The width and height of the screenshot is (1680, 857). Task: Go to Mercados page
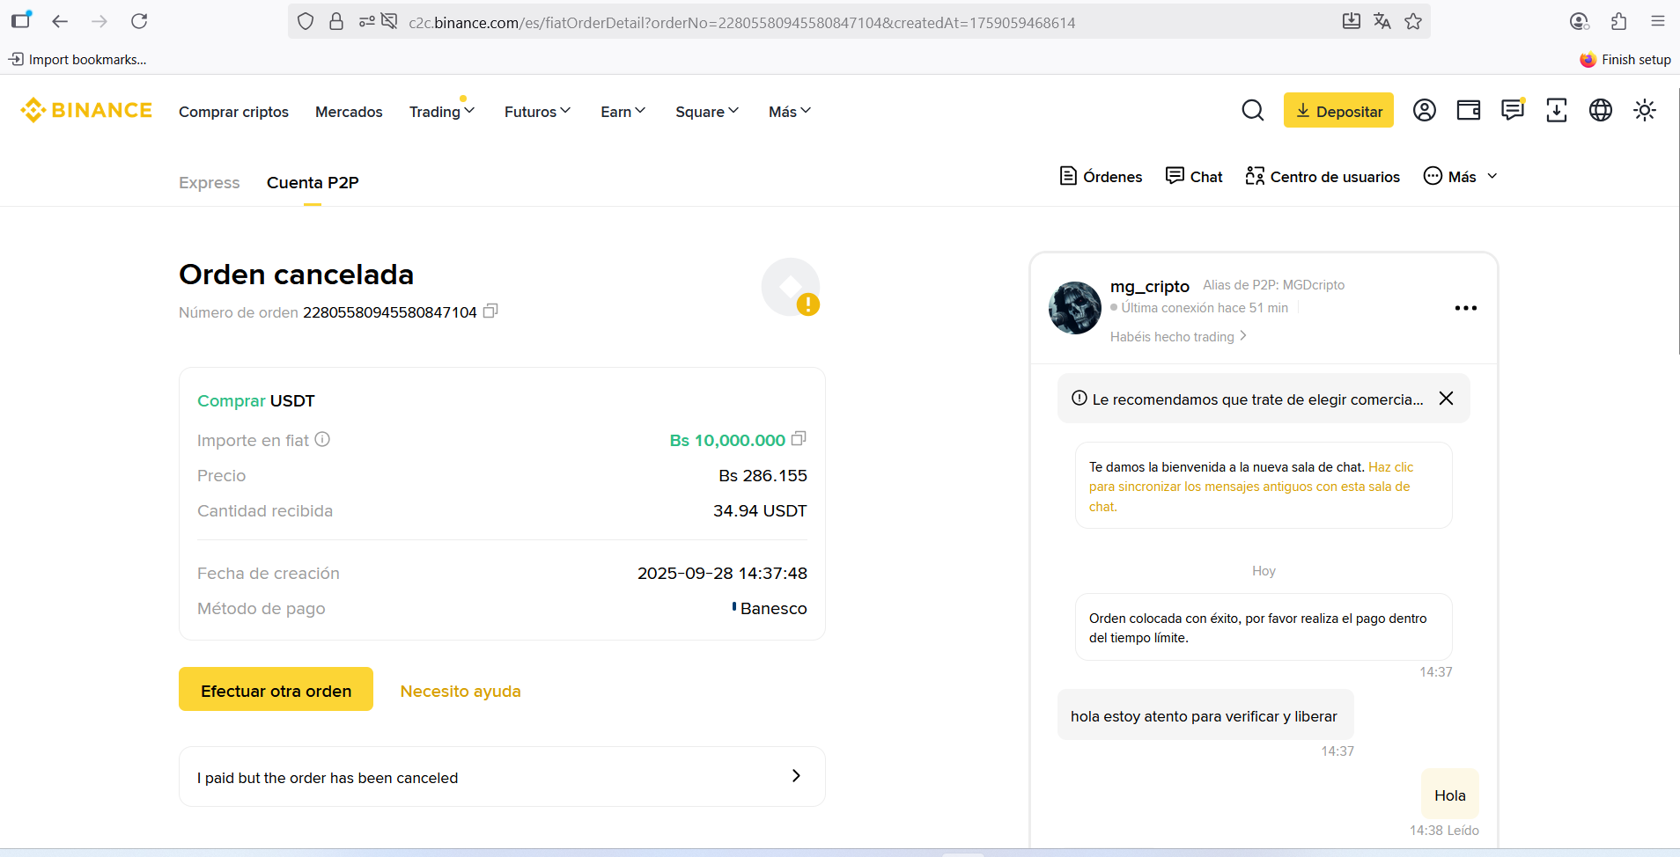[x=349, y=112]
